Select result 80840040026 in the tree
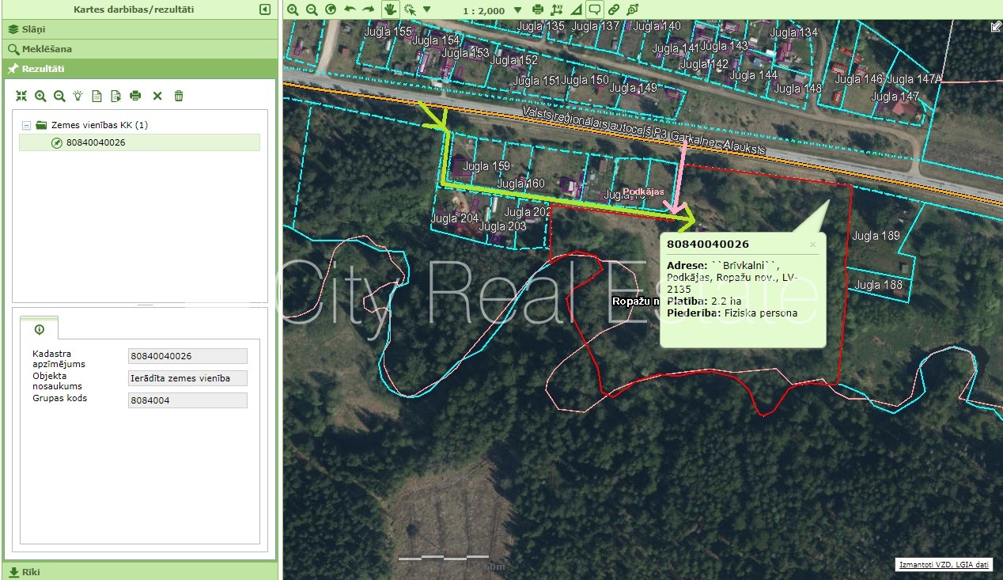This screenshot has width=1003, height=580. 96,142
